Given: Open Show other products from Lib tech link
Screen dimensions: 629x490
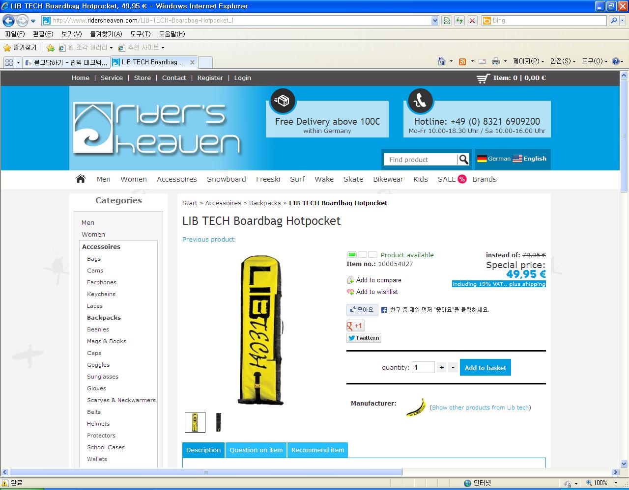Looking at the screenshot, I should click(x=480, y=408).
